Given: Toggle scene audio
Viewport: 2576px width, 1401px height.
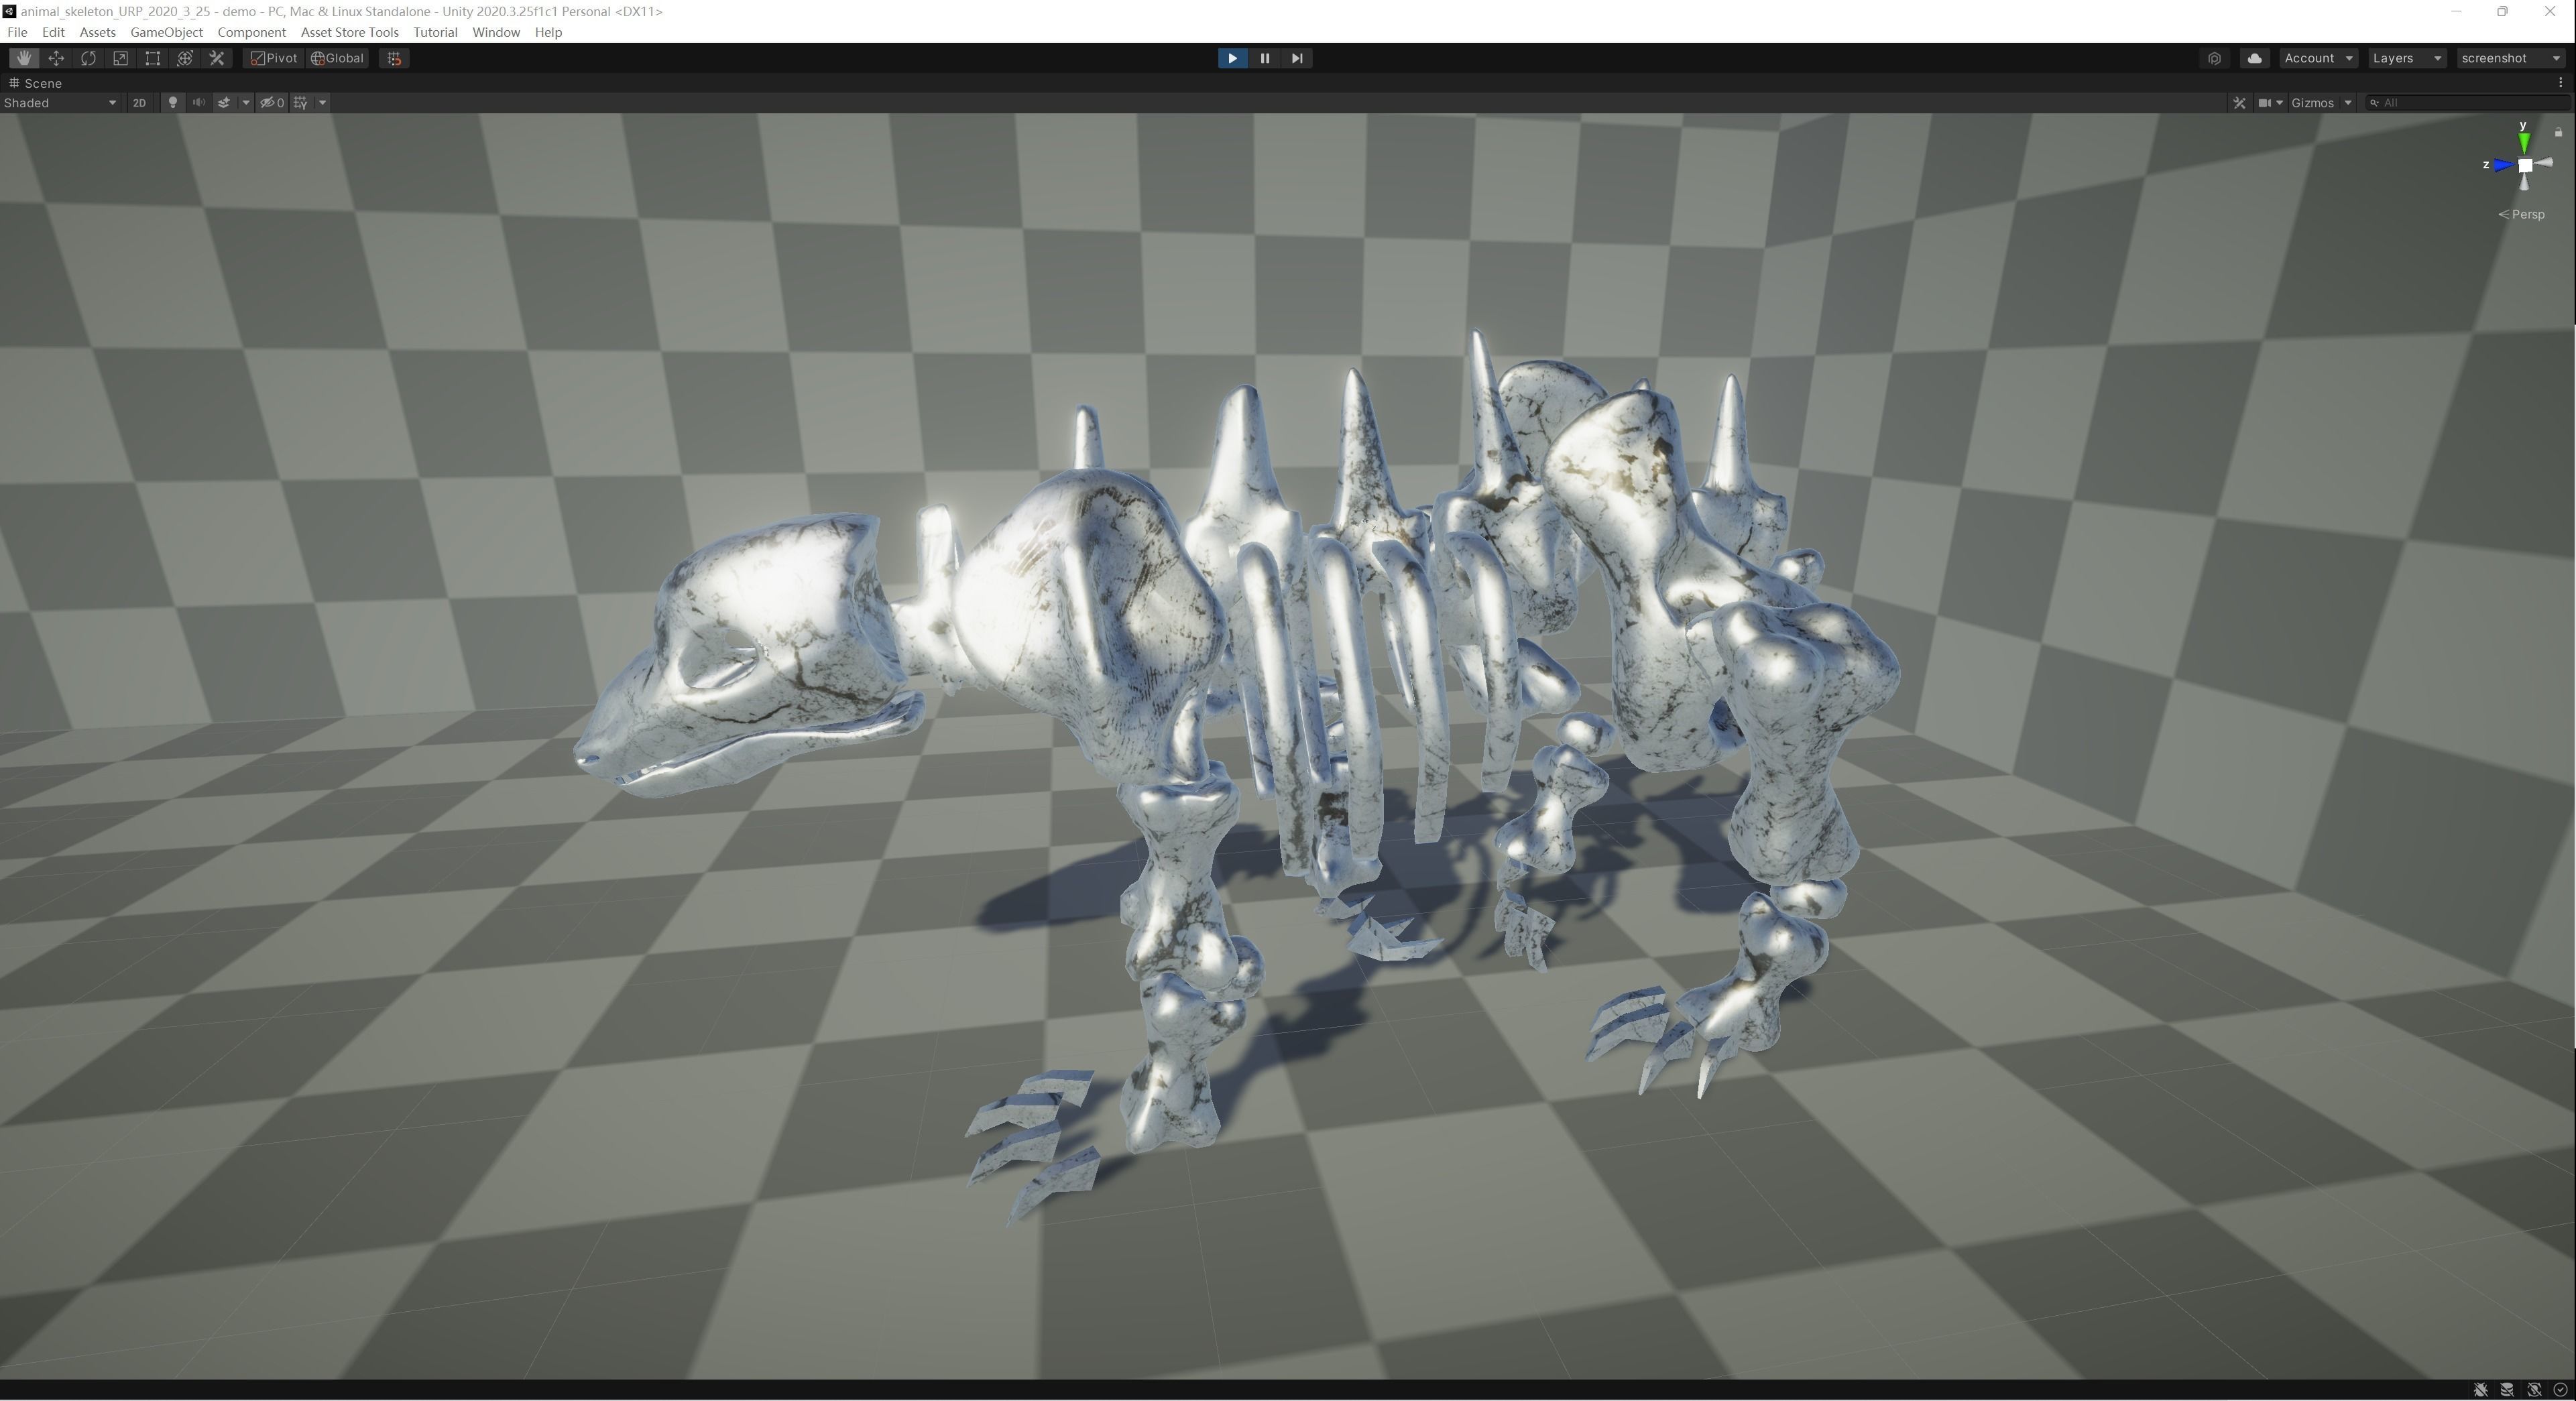Looking at the screenshot, I should [x=199, y=102].
